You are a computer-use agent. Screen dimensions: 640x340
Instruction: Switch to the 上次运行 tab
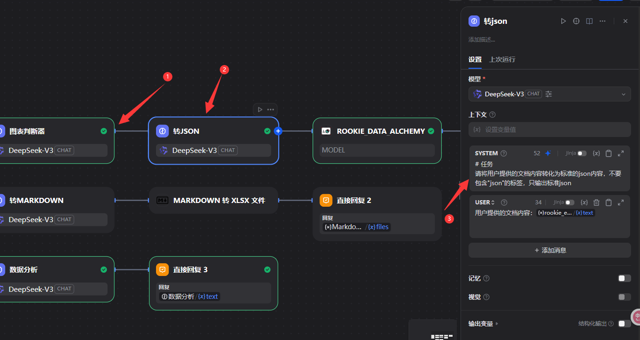502,59
